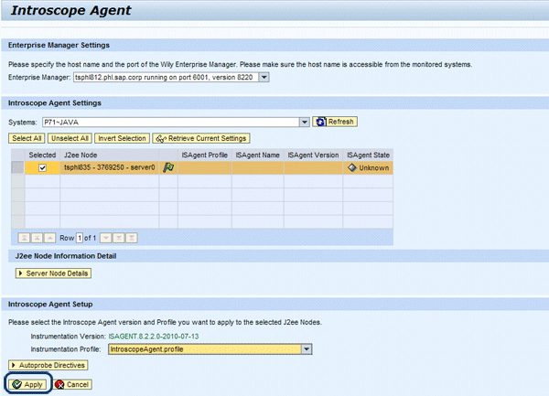This screenshot has width=549, height=396.
Task: Click the table first-page arrow icon
Action: 24,238
